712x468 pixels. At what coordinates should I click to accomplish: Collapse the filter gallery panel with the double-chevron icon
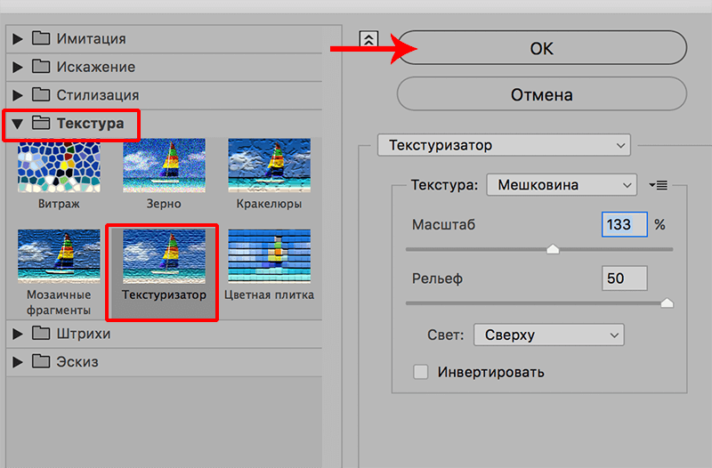point(368,39)
